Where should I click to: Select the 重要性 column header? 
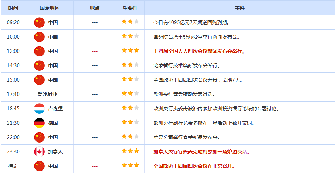pos(130,8)
